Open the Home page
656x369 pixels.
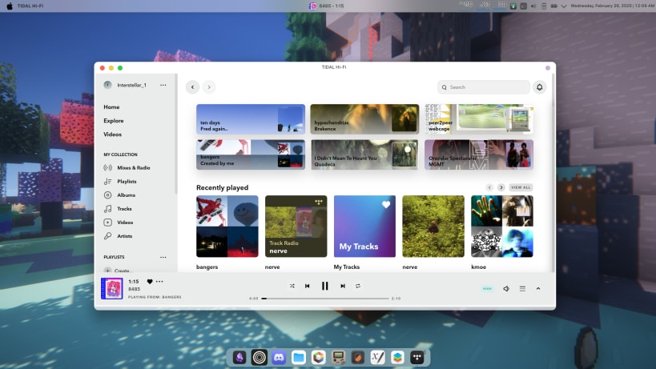pos(111,107)
